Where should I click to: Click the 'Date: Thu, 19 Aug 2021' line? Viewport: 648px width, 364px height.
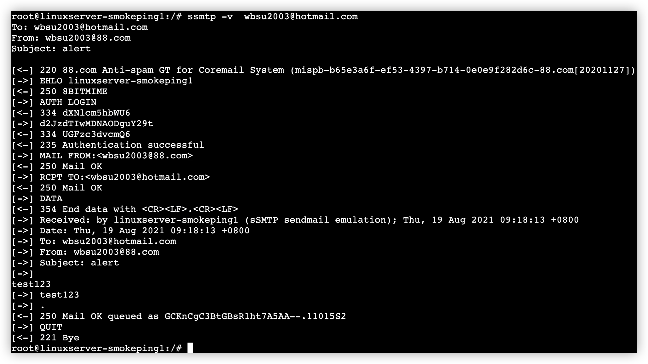click(144, 230)
